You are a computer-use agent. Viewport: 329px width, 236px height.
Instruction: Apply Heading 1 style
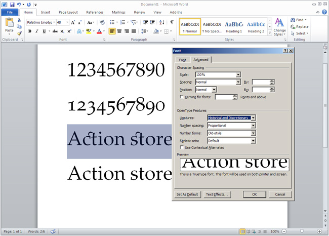point(234,27)
